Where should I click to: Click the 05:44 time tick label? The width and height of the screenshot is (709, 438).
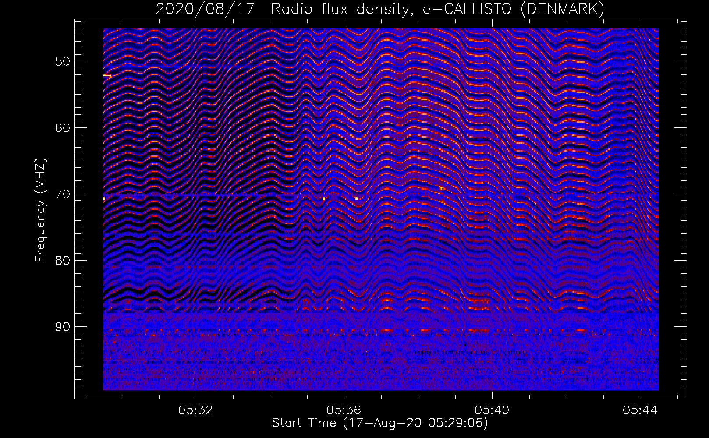(641, 410)
